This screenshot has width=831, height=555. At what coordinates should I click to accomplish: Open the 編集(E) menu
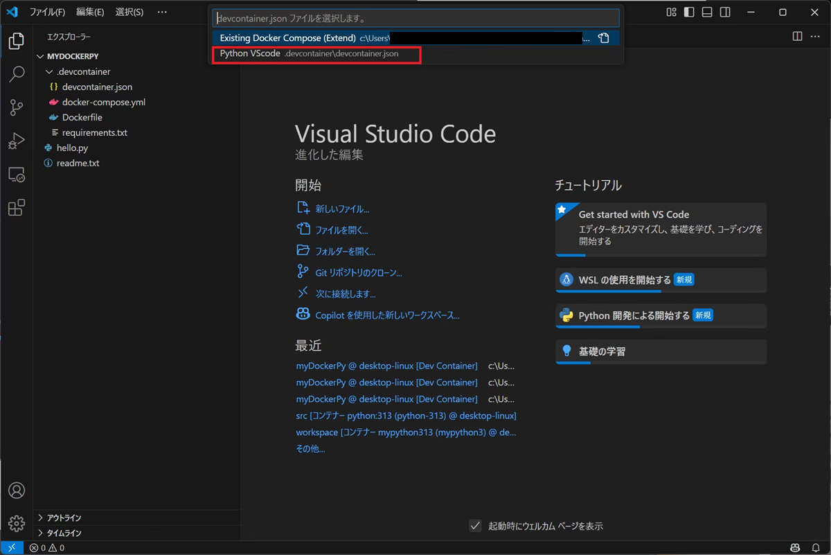90,12
